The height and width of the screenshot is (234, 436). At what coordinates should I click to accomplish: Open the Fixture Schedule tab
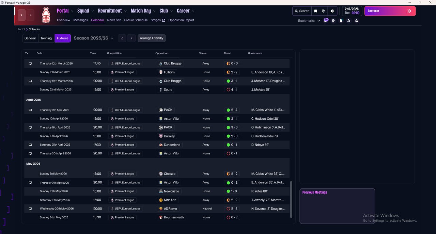[136, 20]
